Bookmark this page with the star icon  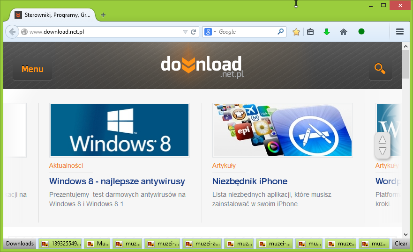coord(296,32)
